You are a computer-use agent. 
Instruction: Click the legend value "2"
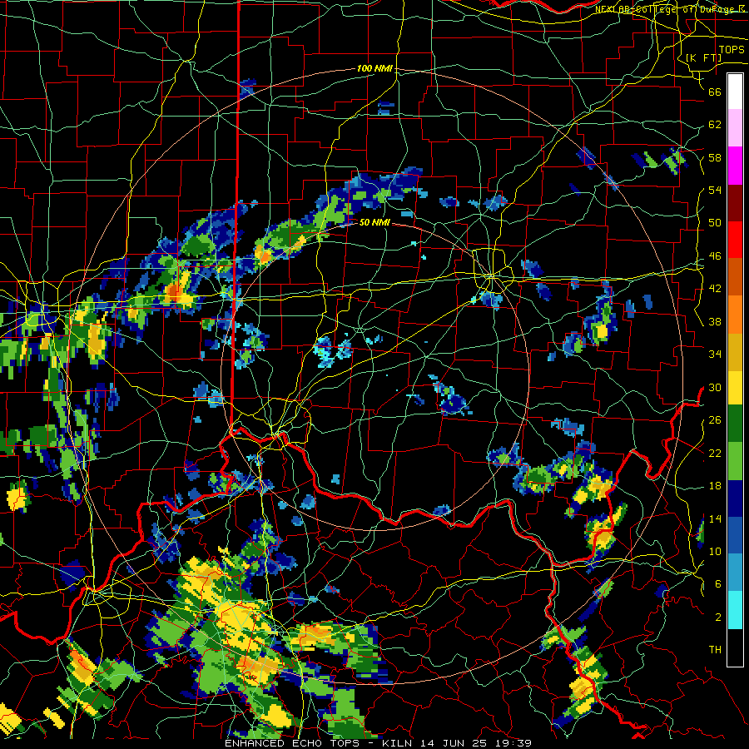(717, 618)
